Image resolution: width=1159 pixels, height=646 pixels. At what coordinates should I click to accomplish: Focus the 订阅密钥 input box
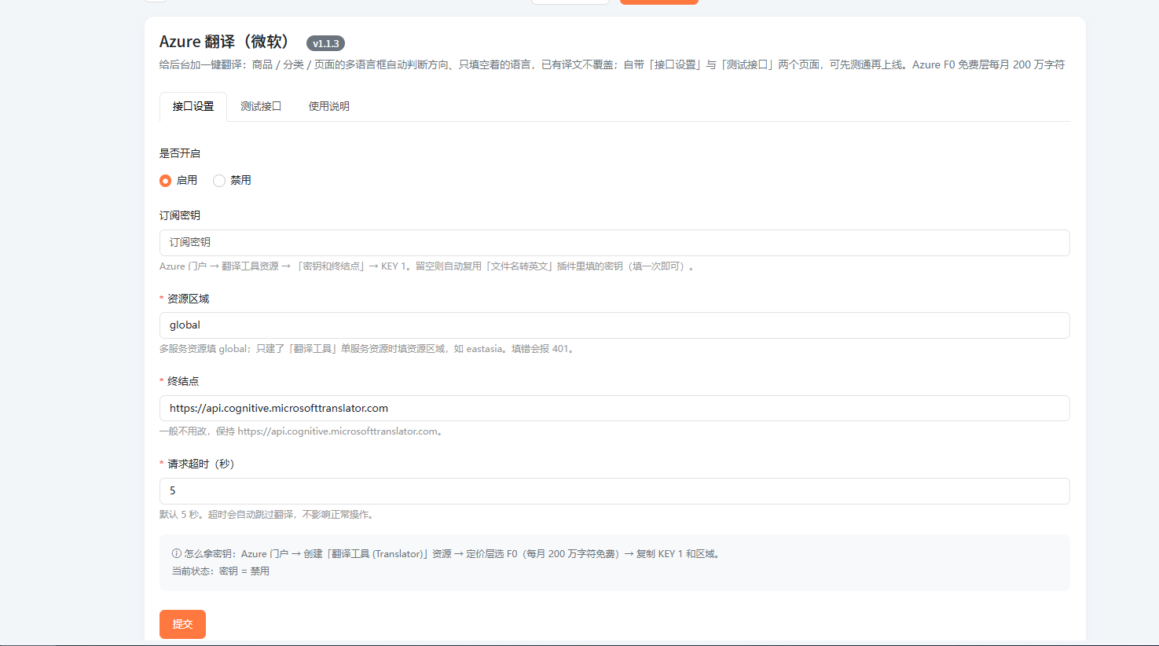(x=614, y=243)
